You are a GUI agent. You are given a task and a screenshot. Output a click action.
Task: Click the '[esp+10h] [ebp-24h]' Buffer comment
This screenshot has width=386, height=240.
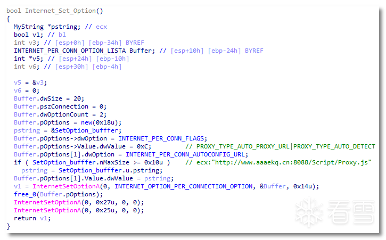206,51
